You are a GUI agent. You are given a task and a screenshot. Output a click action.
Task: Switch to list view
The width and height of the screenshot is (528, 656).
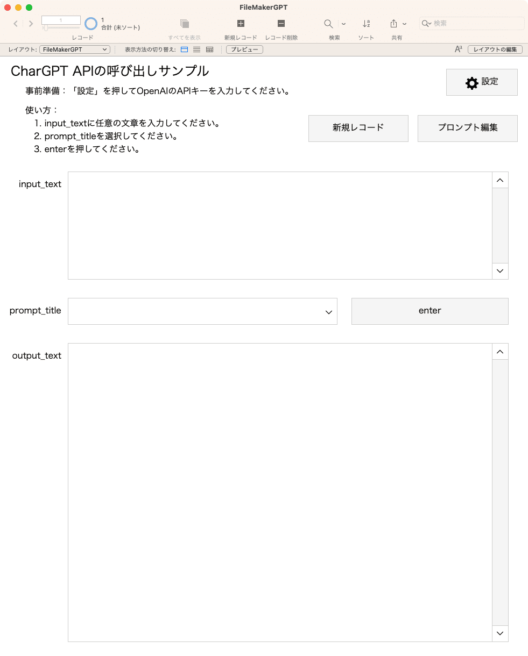click(197, 49)
